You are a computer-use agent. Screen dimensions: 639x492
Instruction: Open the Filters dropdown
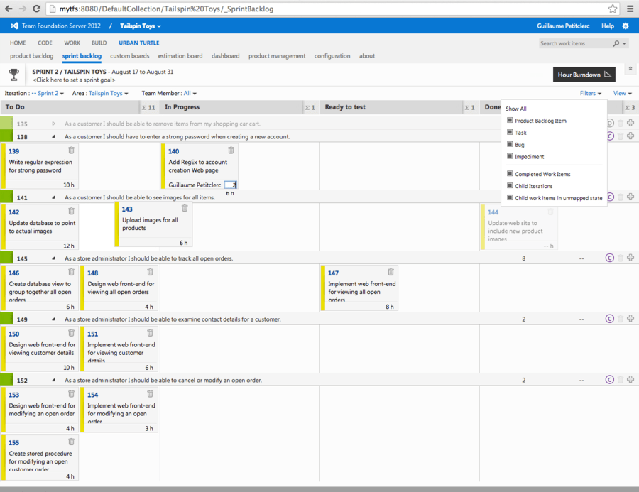[591, 93]
